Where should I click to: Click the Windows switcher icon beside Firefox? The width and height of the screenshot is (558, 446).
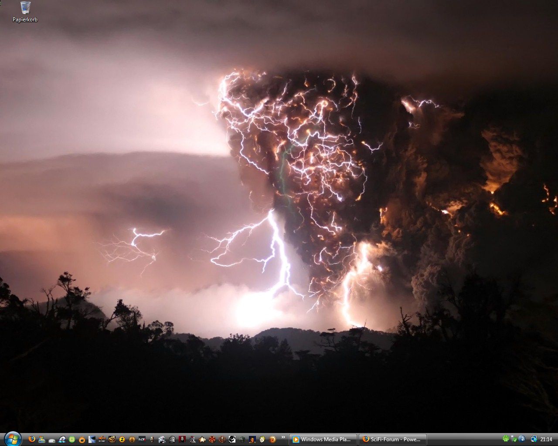[42, 439]
